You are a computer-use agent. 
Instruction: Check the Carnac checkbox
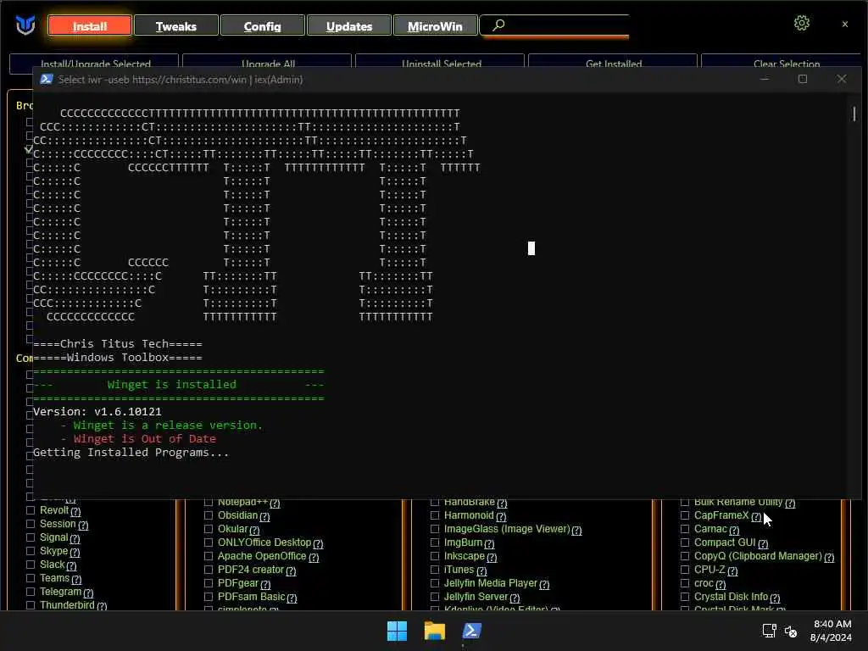tap(685, 529)
